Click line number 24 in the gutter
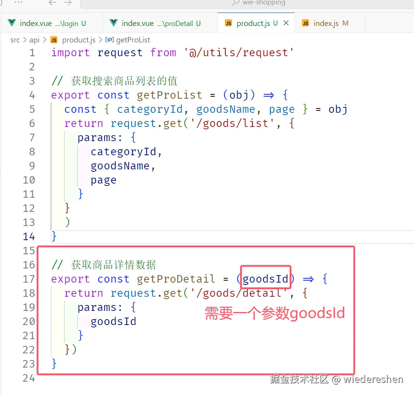The width and height of the screenshot is (414, 395). (29, 378)
